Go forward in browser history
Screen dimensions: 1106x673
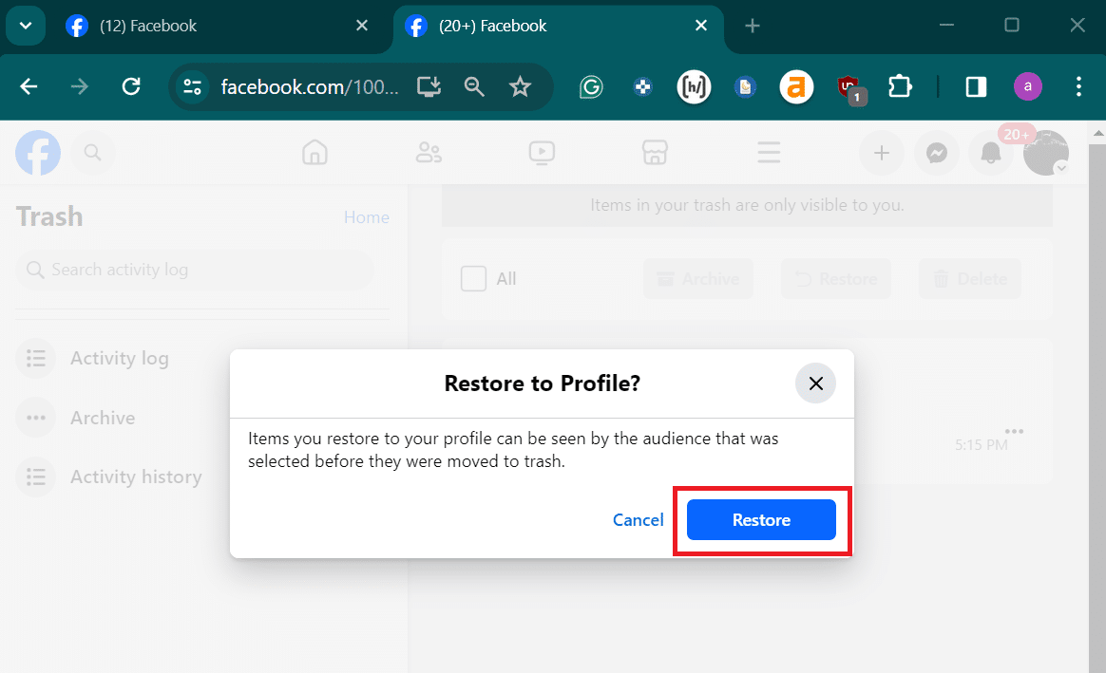pyautogui.click(x=80, y=86)
